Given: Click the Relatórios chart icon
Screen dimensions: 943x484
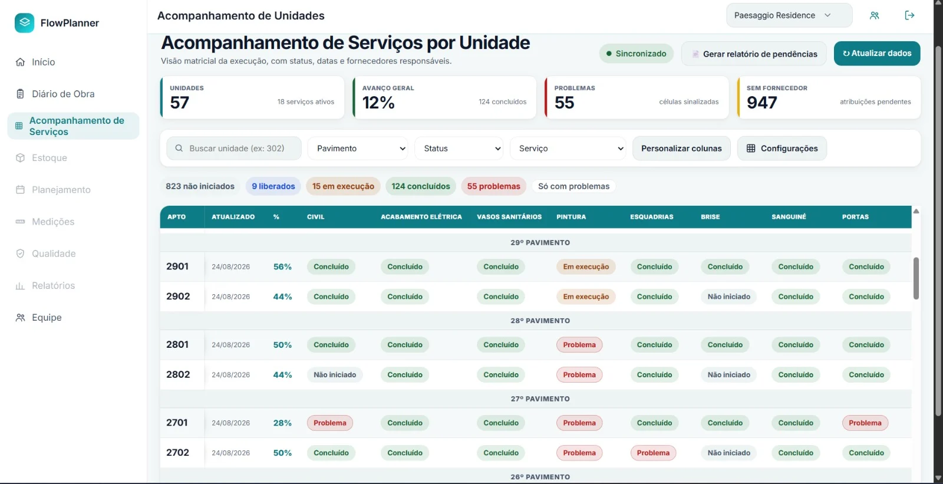Looking at the screenshot, I should (20, 285).
